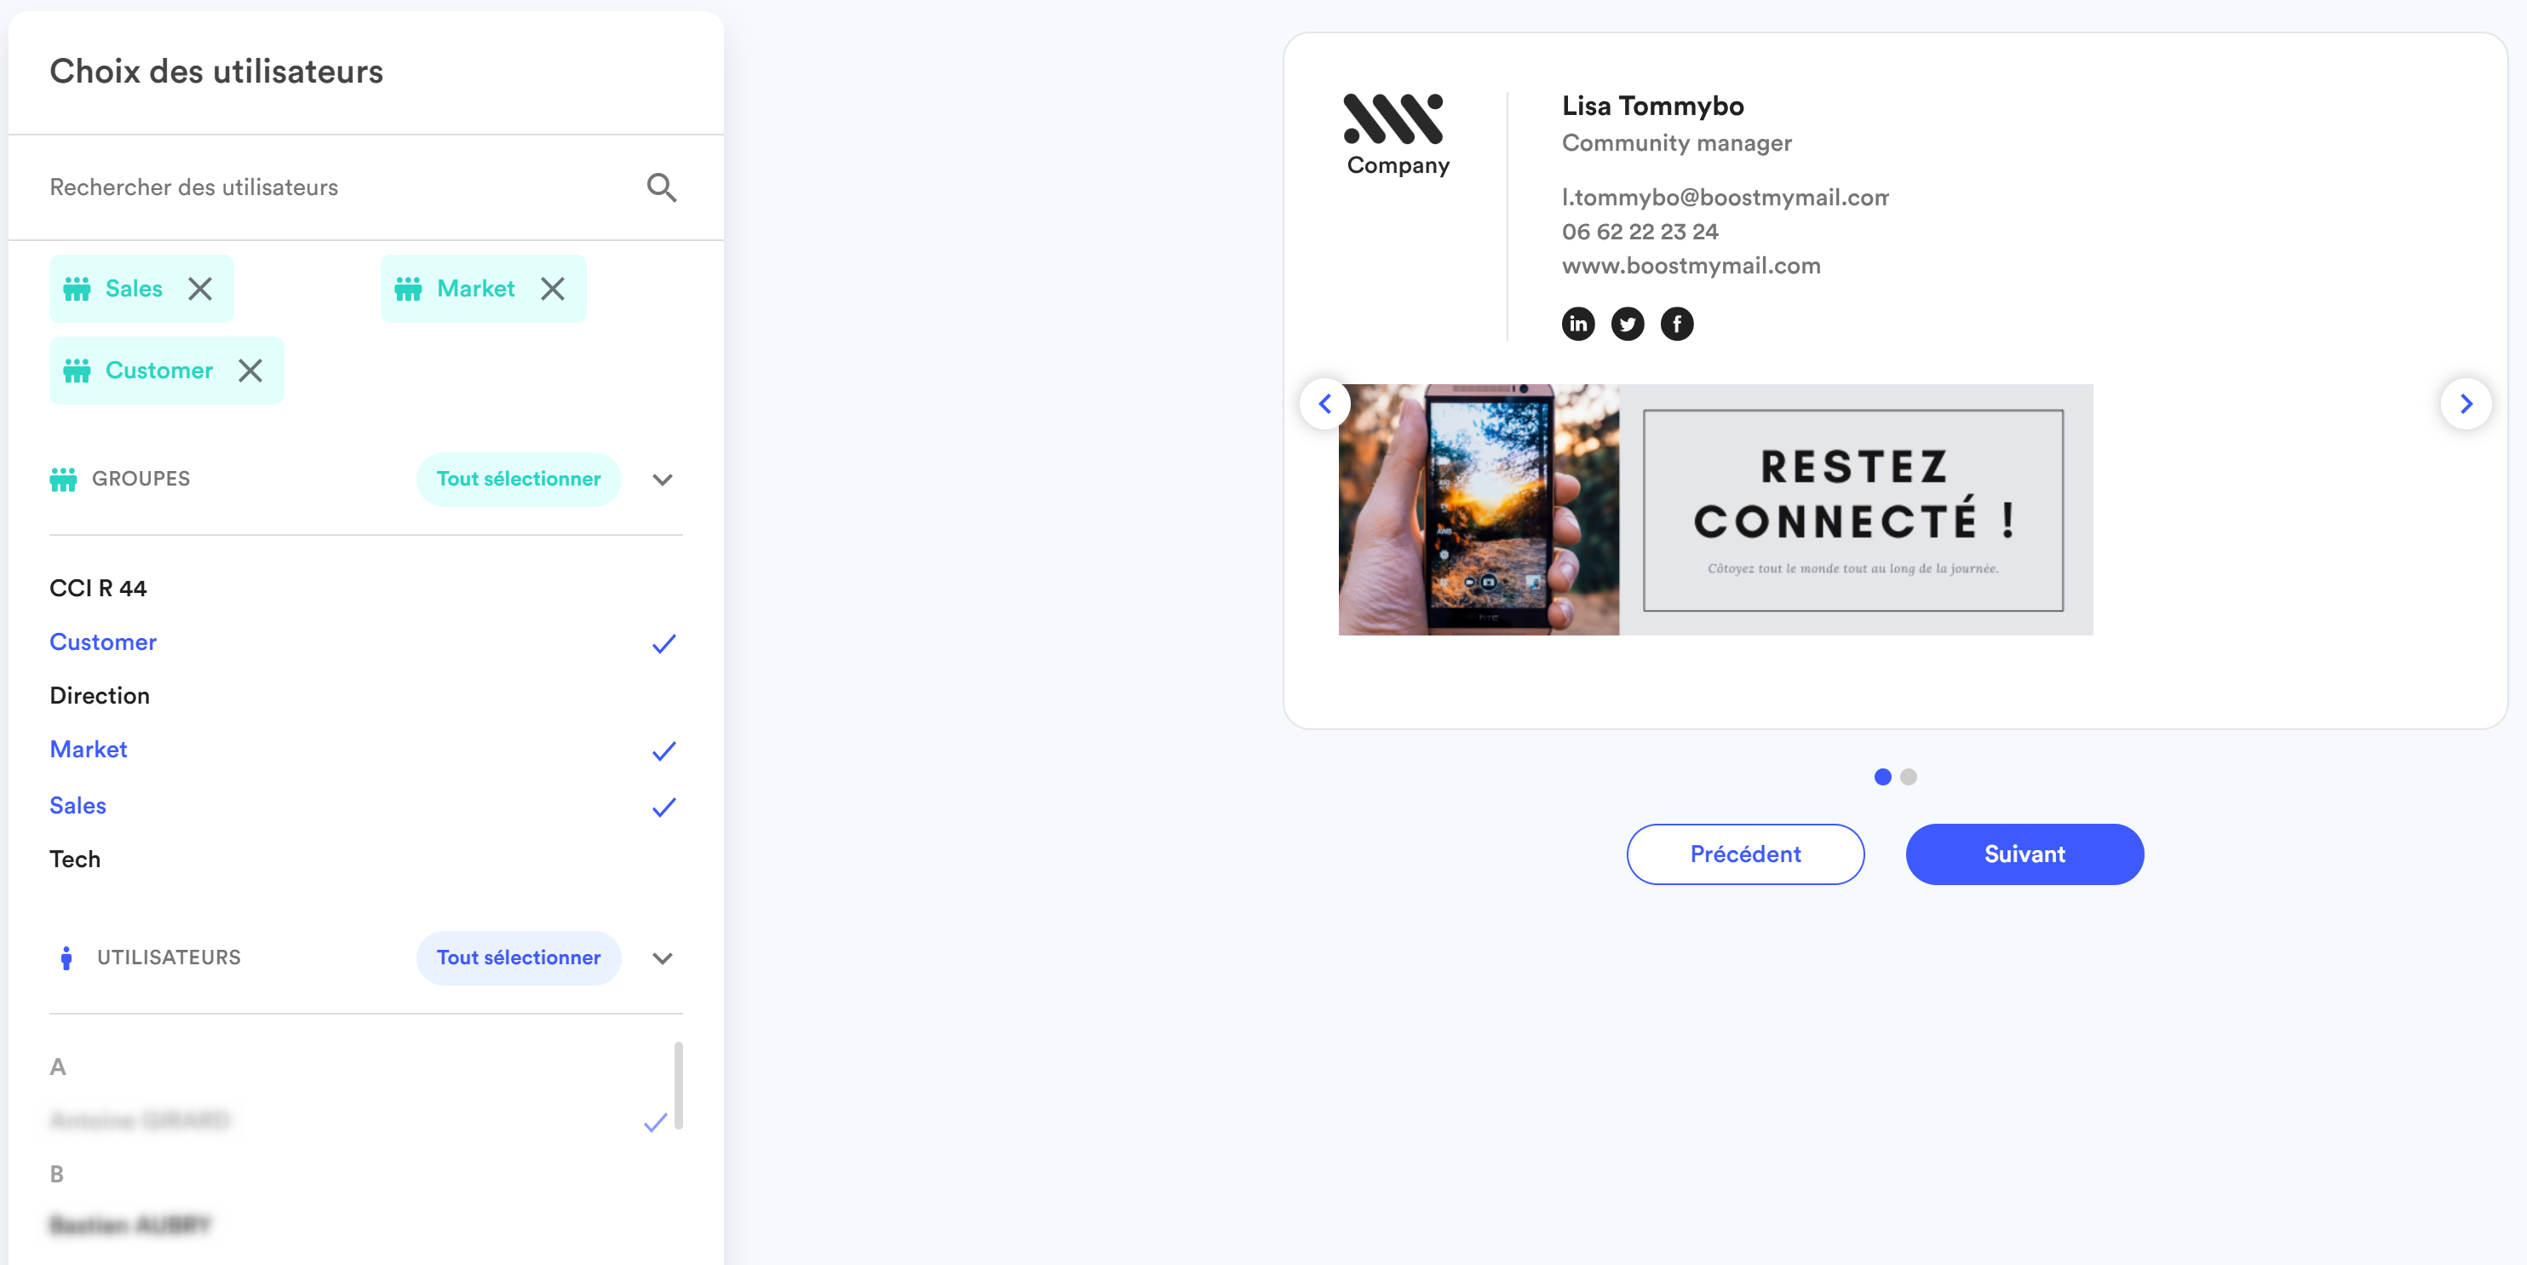The height and width of the screenshot is (1265, 2527).
Task: Click the Customer chip label
Action: 159,370
